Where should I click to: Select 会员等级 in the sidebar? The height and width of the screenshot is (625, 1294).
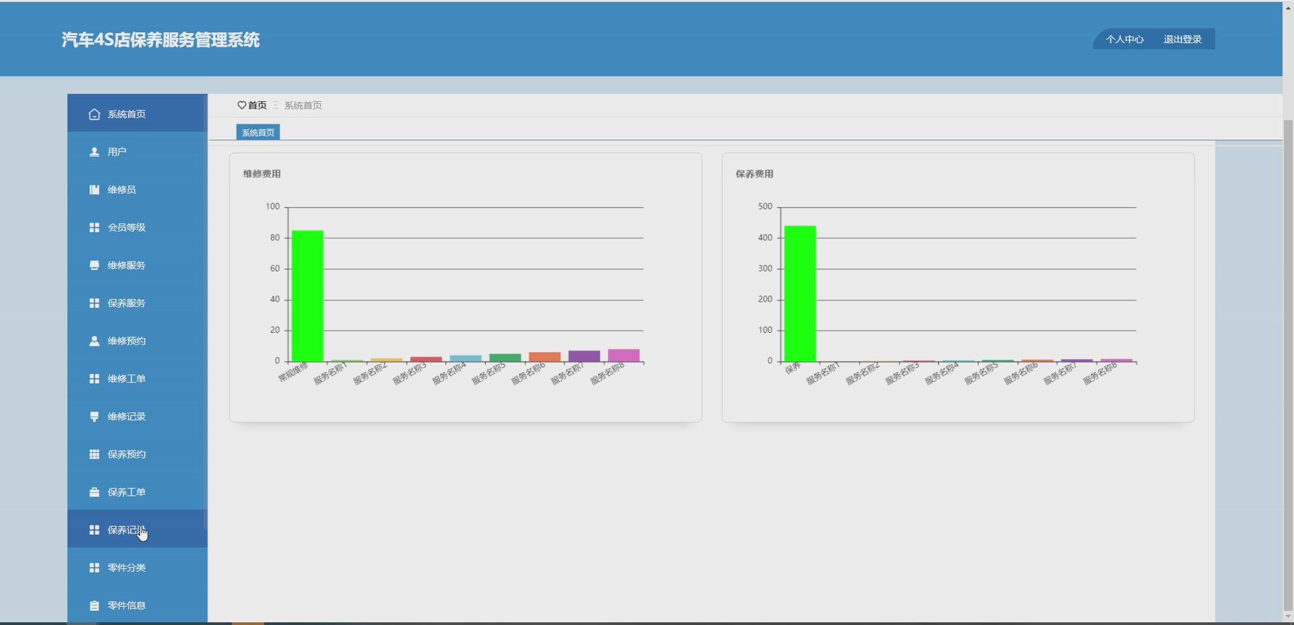tap(137, 227)
